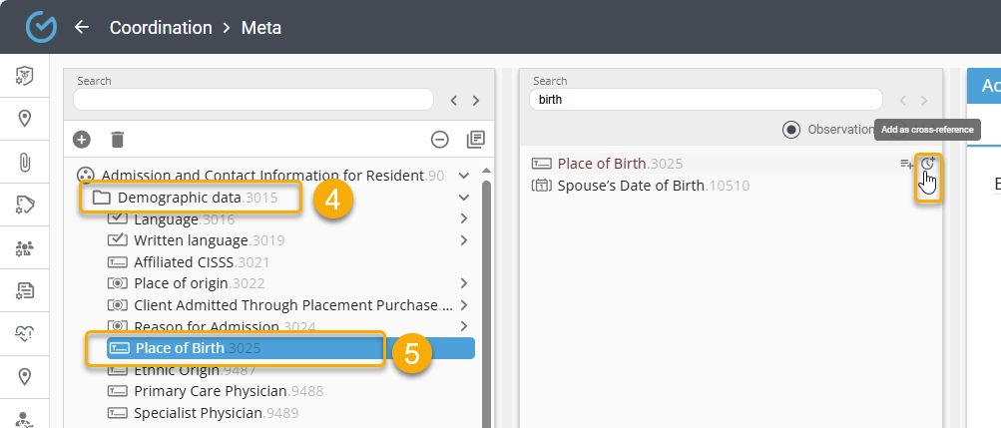Open the paperclip attachments icon in sidebar

pos(25,162)
